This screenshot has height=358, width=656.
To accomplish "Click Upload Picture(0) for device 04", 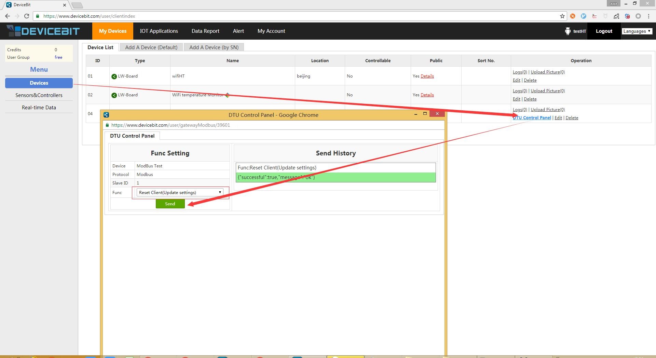I will click(548, 110).
